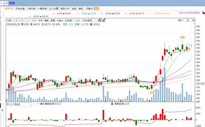The width and height of the screenshot is (205, 127).
Task: Click the 漲跌 -5.5 text
Action: tap(68, 24)
